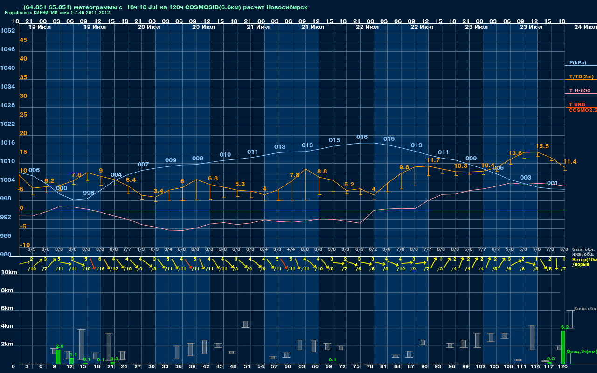This screenshot has height=373, width=597.
Task: Click the 980 pressure axis value
Action: click(6, 255)
